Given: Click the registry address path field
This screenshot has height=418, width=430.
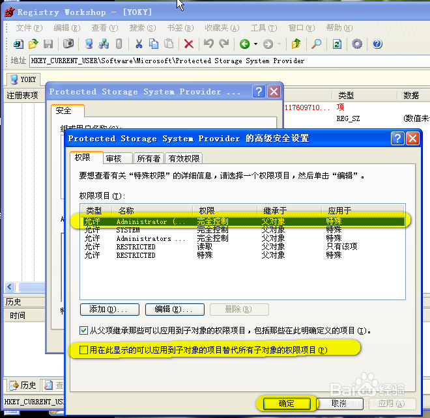Looking at the screenshot, I should coord(230,61).
